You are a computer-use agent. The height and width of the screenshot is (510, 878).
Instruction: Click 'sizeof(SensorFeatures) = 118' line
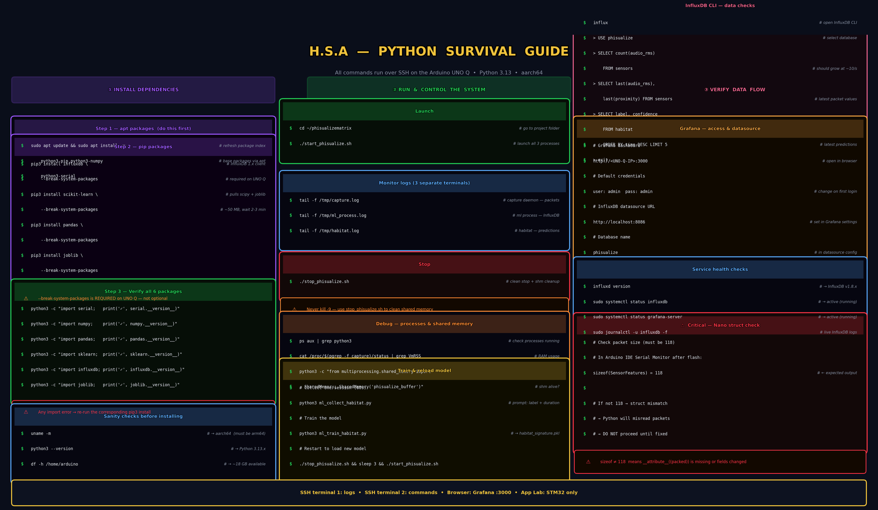point(628,373)
